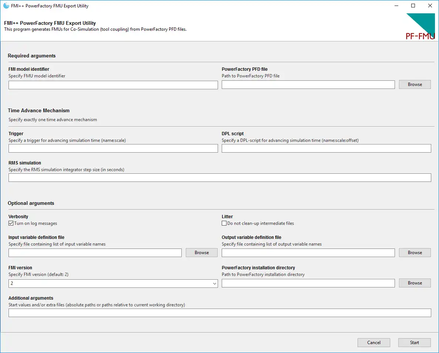Minimize the FMU Export Utility window
Viewport: 439px width, 353px height.
click(396, 6)
